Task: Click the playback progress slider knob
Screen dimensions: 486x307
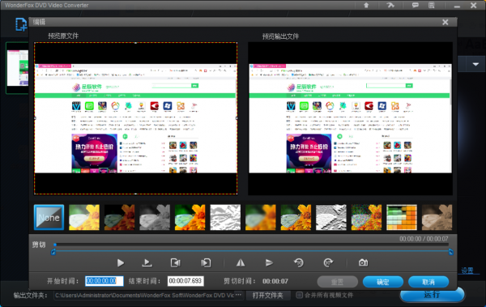Action: (55, 245)
